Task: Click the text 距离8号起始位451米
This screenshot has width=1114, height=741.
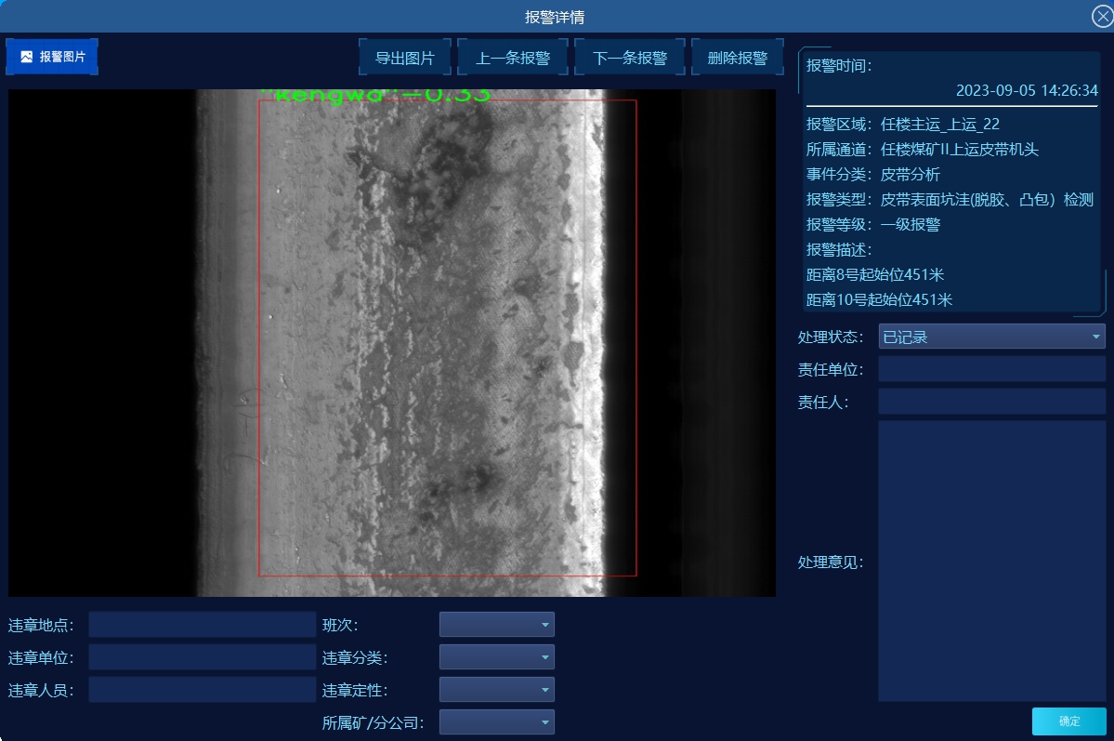Action: 875,274
